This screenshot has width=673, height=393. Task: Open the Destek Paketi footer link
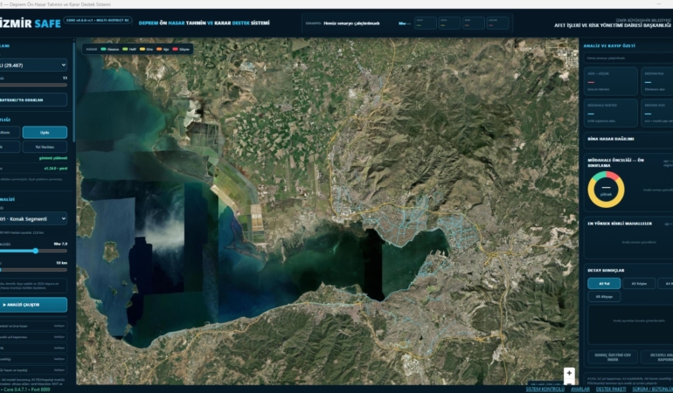pyautogui.click(x=611, y=390)
